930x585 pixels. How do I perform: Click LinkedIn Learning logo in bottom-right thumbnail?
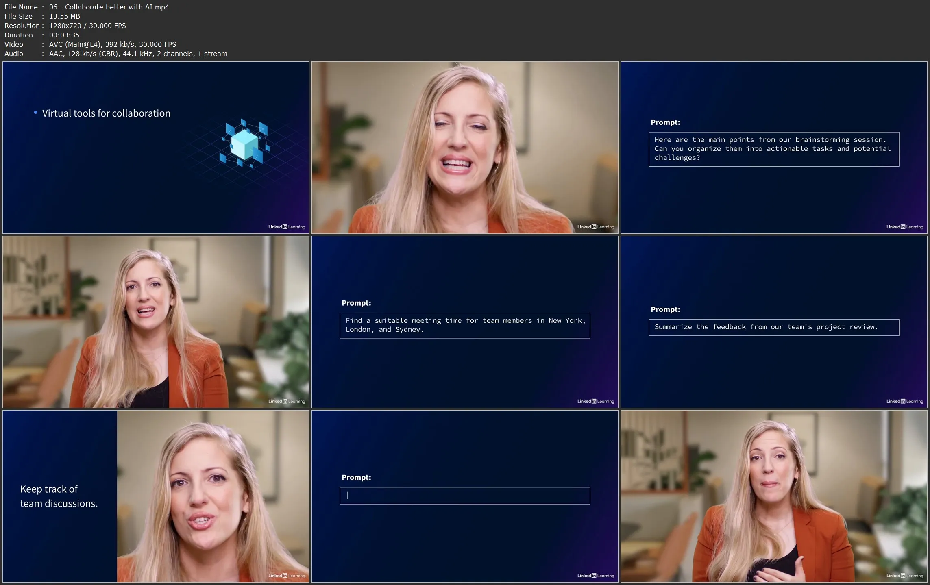904,576
